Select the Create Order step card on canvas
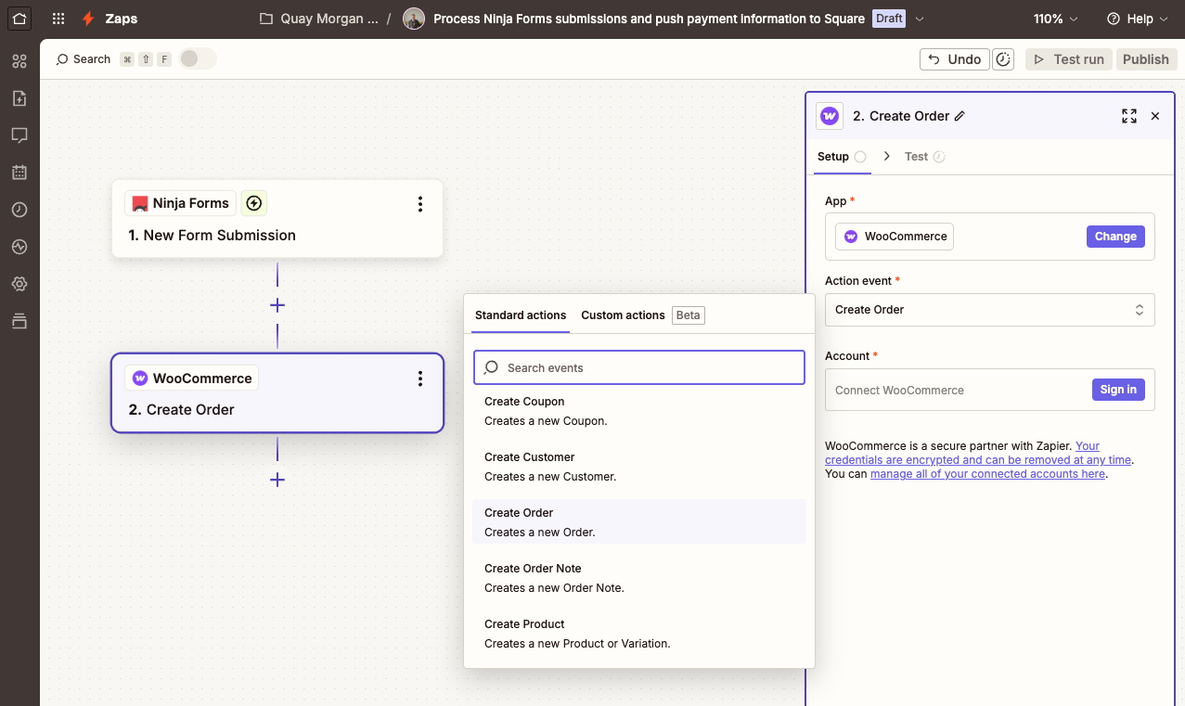1185x706 pixels. click(x=277, y=393)
